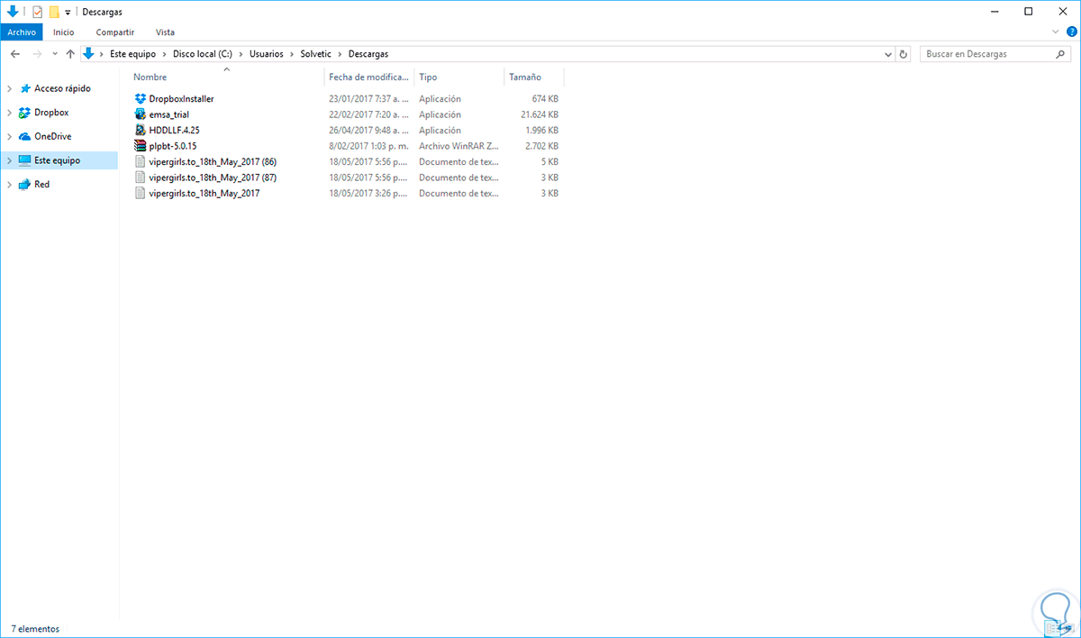Image resolution: width=1081 pixels, height=638 pixels.
Task: Select the file name HDDLLF.4.25
Action: [x=174, y=130]
